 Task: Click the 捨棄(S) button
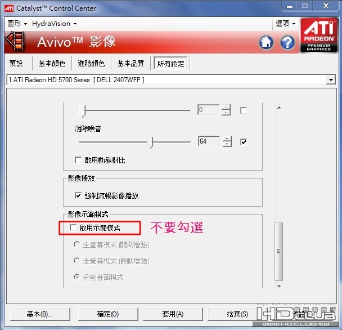[x=237, y=314]
